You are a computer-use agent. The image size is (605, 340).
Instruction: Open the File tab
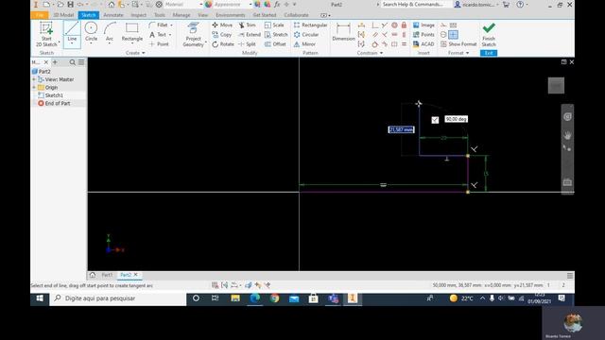point(40,15)
